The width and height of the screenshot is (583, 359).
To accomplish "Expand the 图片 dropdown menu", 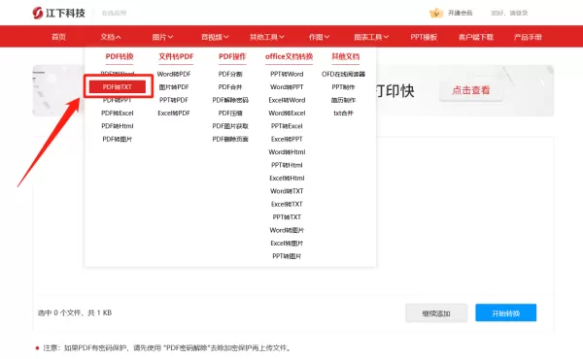I will (162, 37).
